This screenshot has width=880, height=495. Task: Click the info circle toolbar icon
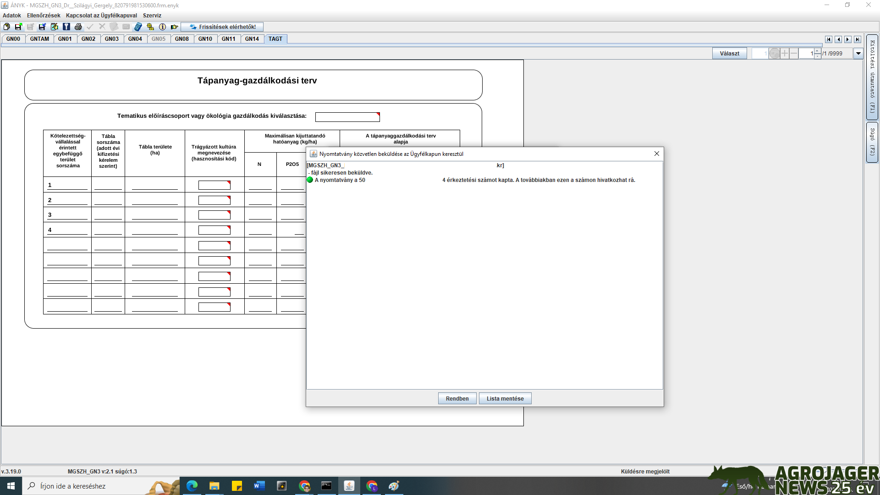162,27
